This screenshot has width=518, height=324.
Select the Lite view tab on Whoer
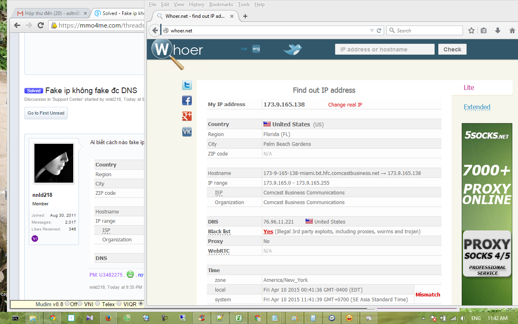pos(469,87)
